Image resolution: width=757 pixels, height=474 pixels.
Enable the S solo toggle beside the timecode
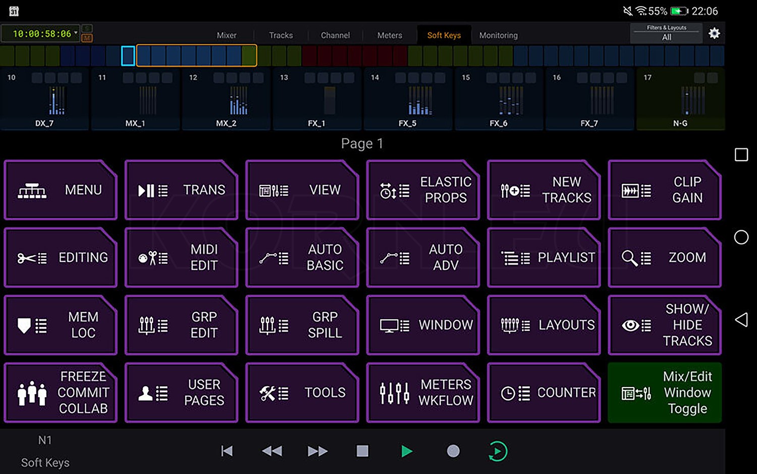[87, 28]
